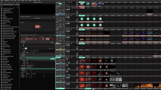Decrease Speed with the minus stepper
161x90 pixels.
(30, 51)
